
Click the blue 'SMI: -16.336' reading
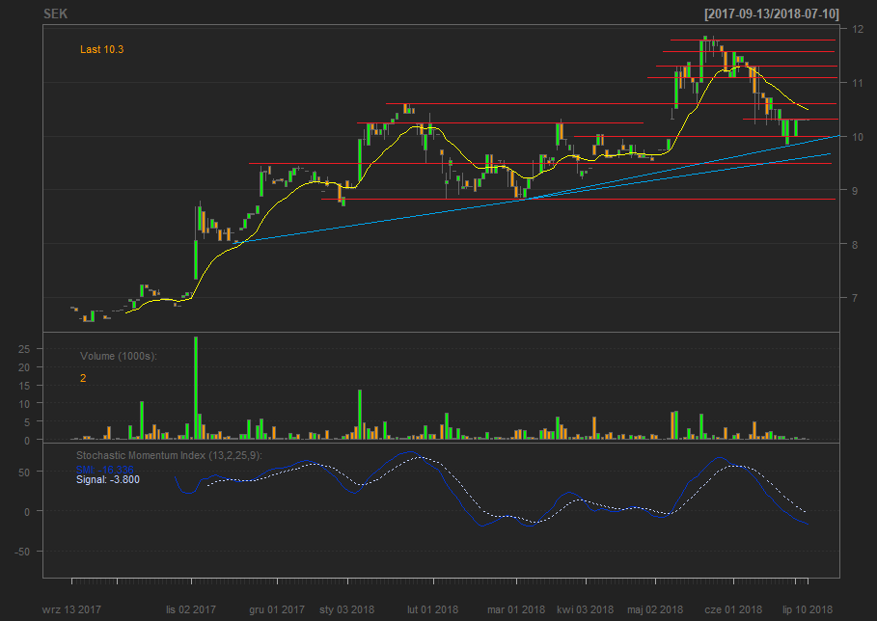coord(104,470)
